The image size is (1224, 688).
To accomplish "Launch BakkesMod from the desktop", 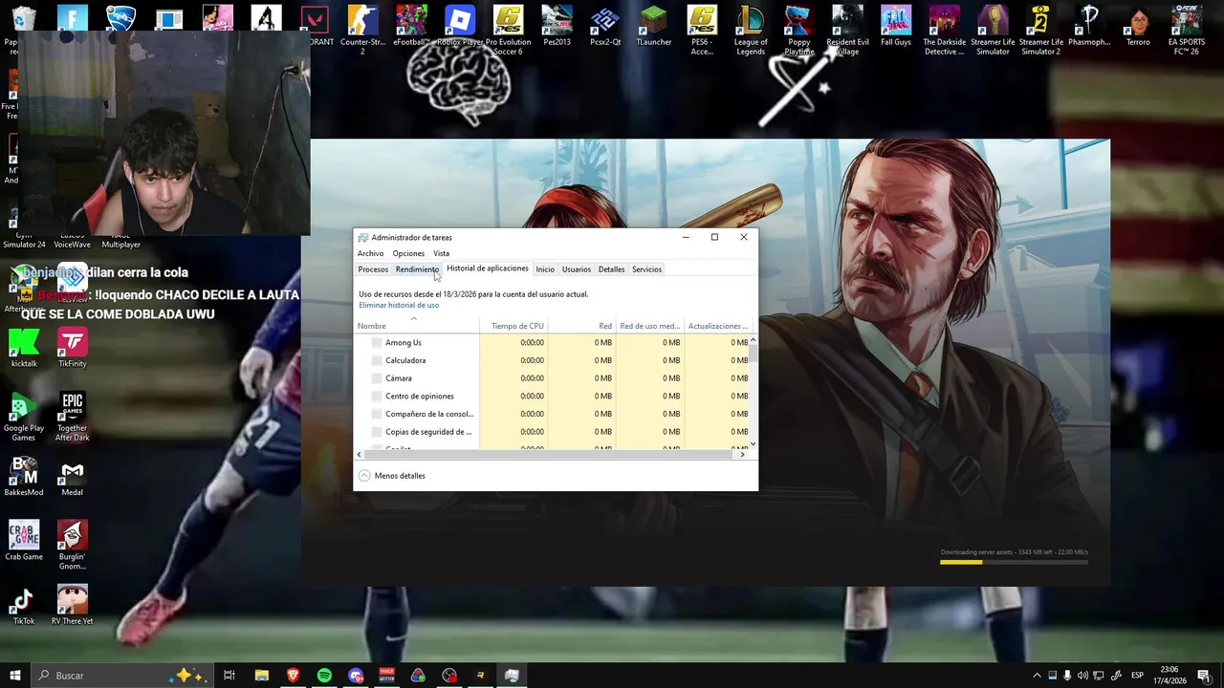I will [x=24, y=477].
